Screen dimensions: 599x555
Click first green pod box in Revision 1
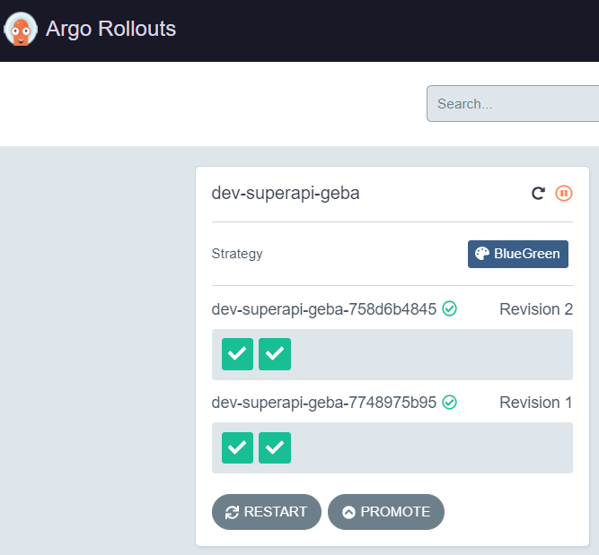(x=237, y=447)
